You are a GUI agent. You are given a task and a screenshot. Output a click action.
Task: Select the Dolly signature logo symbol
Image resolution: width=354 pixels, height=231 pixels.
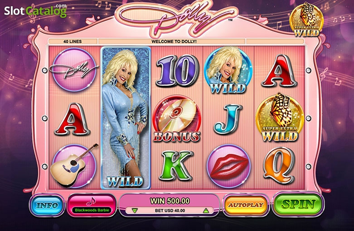pyautogui.click(x=74, y=69)
